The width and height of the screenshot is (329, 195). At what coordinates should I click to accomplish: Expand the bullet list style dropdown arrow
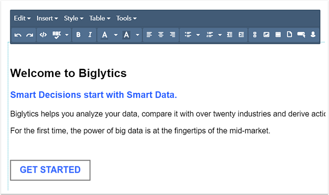tap(198, 35)
